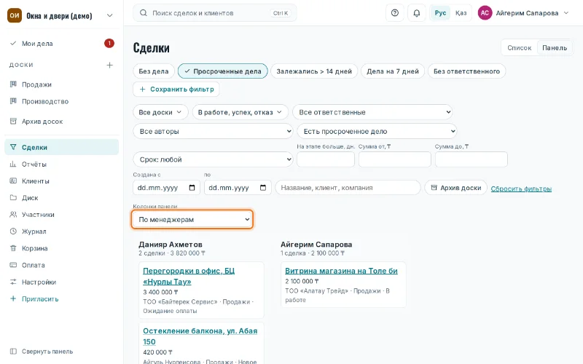This screenshot has width=583, height=364.
Task: Open the Клиенты section icon
Action: 13,181
